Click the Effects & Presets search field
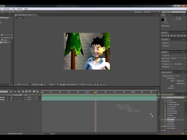 [173, 97]
